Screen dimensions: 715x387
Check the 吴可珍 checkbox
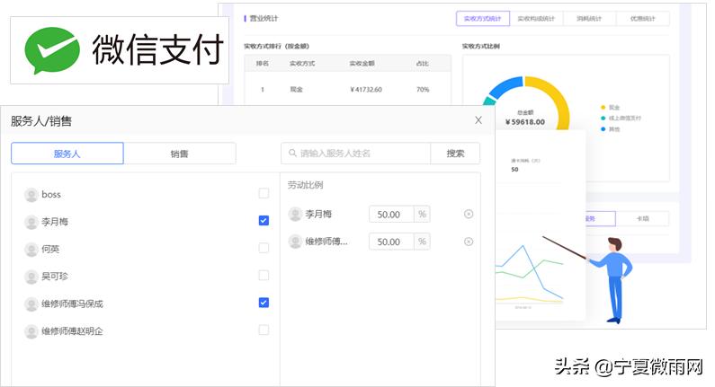click(x=264, y=276)
